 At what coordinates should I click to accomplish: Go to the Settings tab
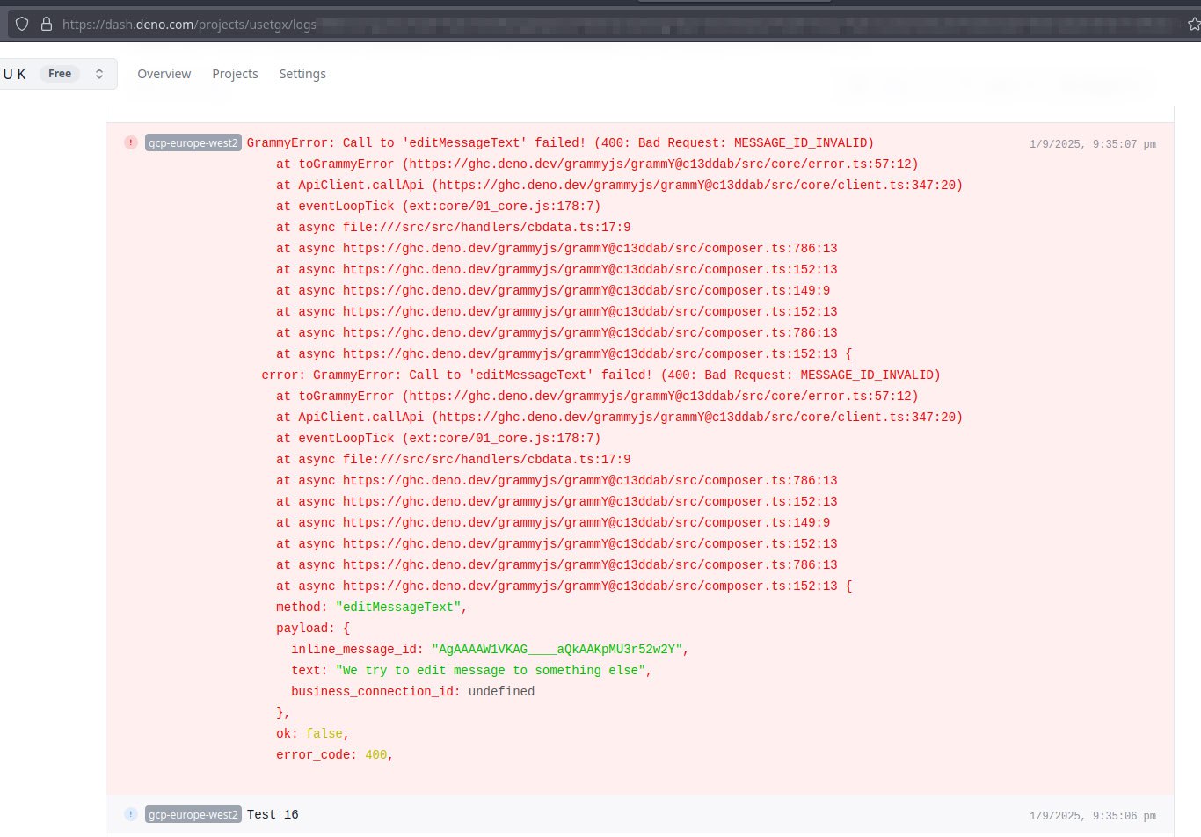click(x=302, y=74)
